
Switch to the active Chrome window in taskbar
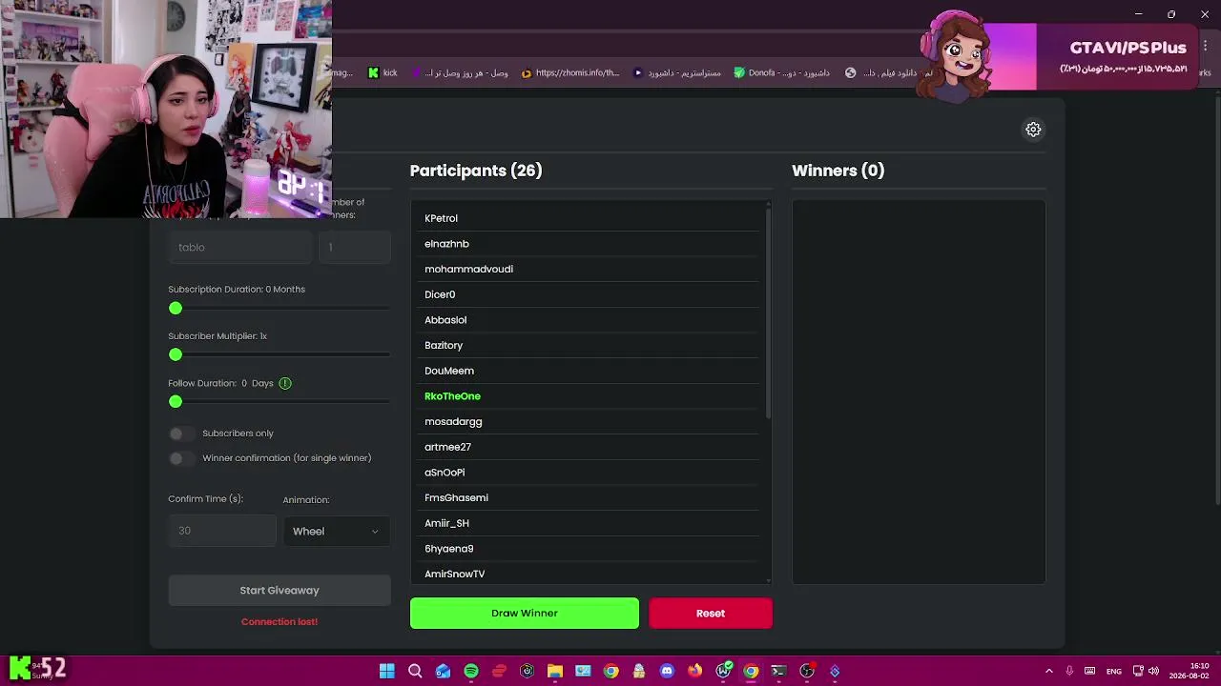(751, 671)
